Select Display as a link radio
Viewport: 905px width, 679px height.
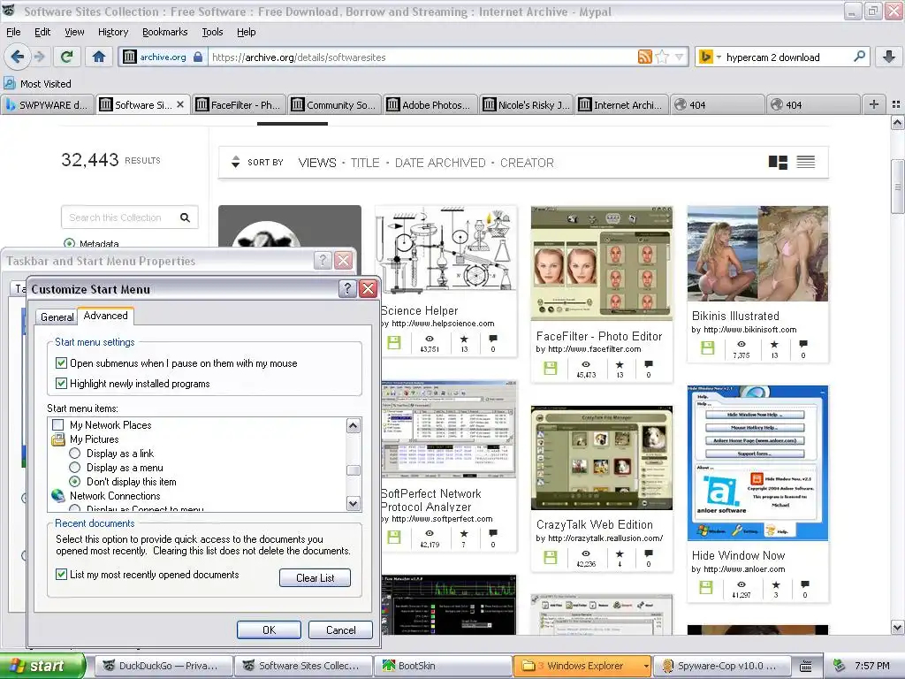(74, 454)
